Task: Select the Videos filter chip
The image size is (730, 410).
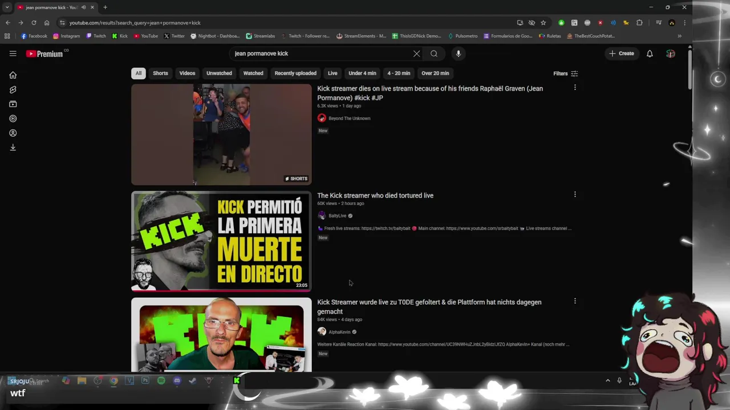Action: pos(187,73)
